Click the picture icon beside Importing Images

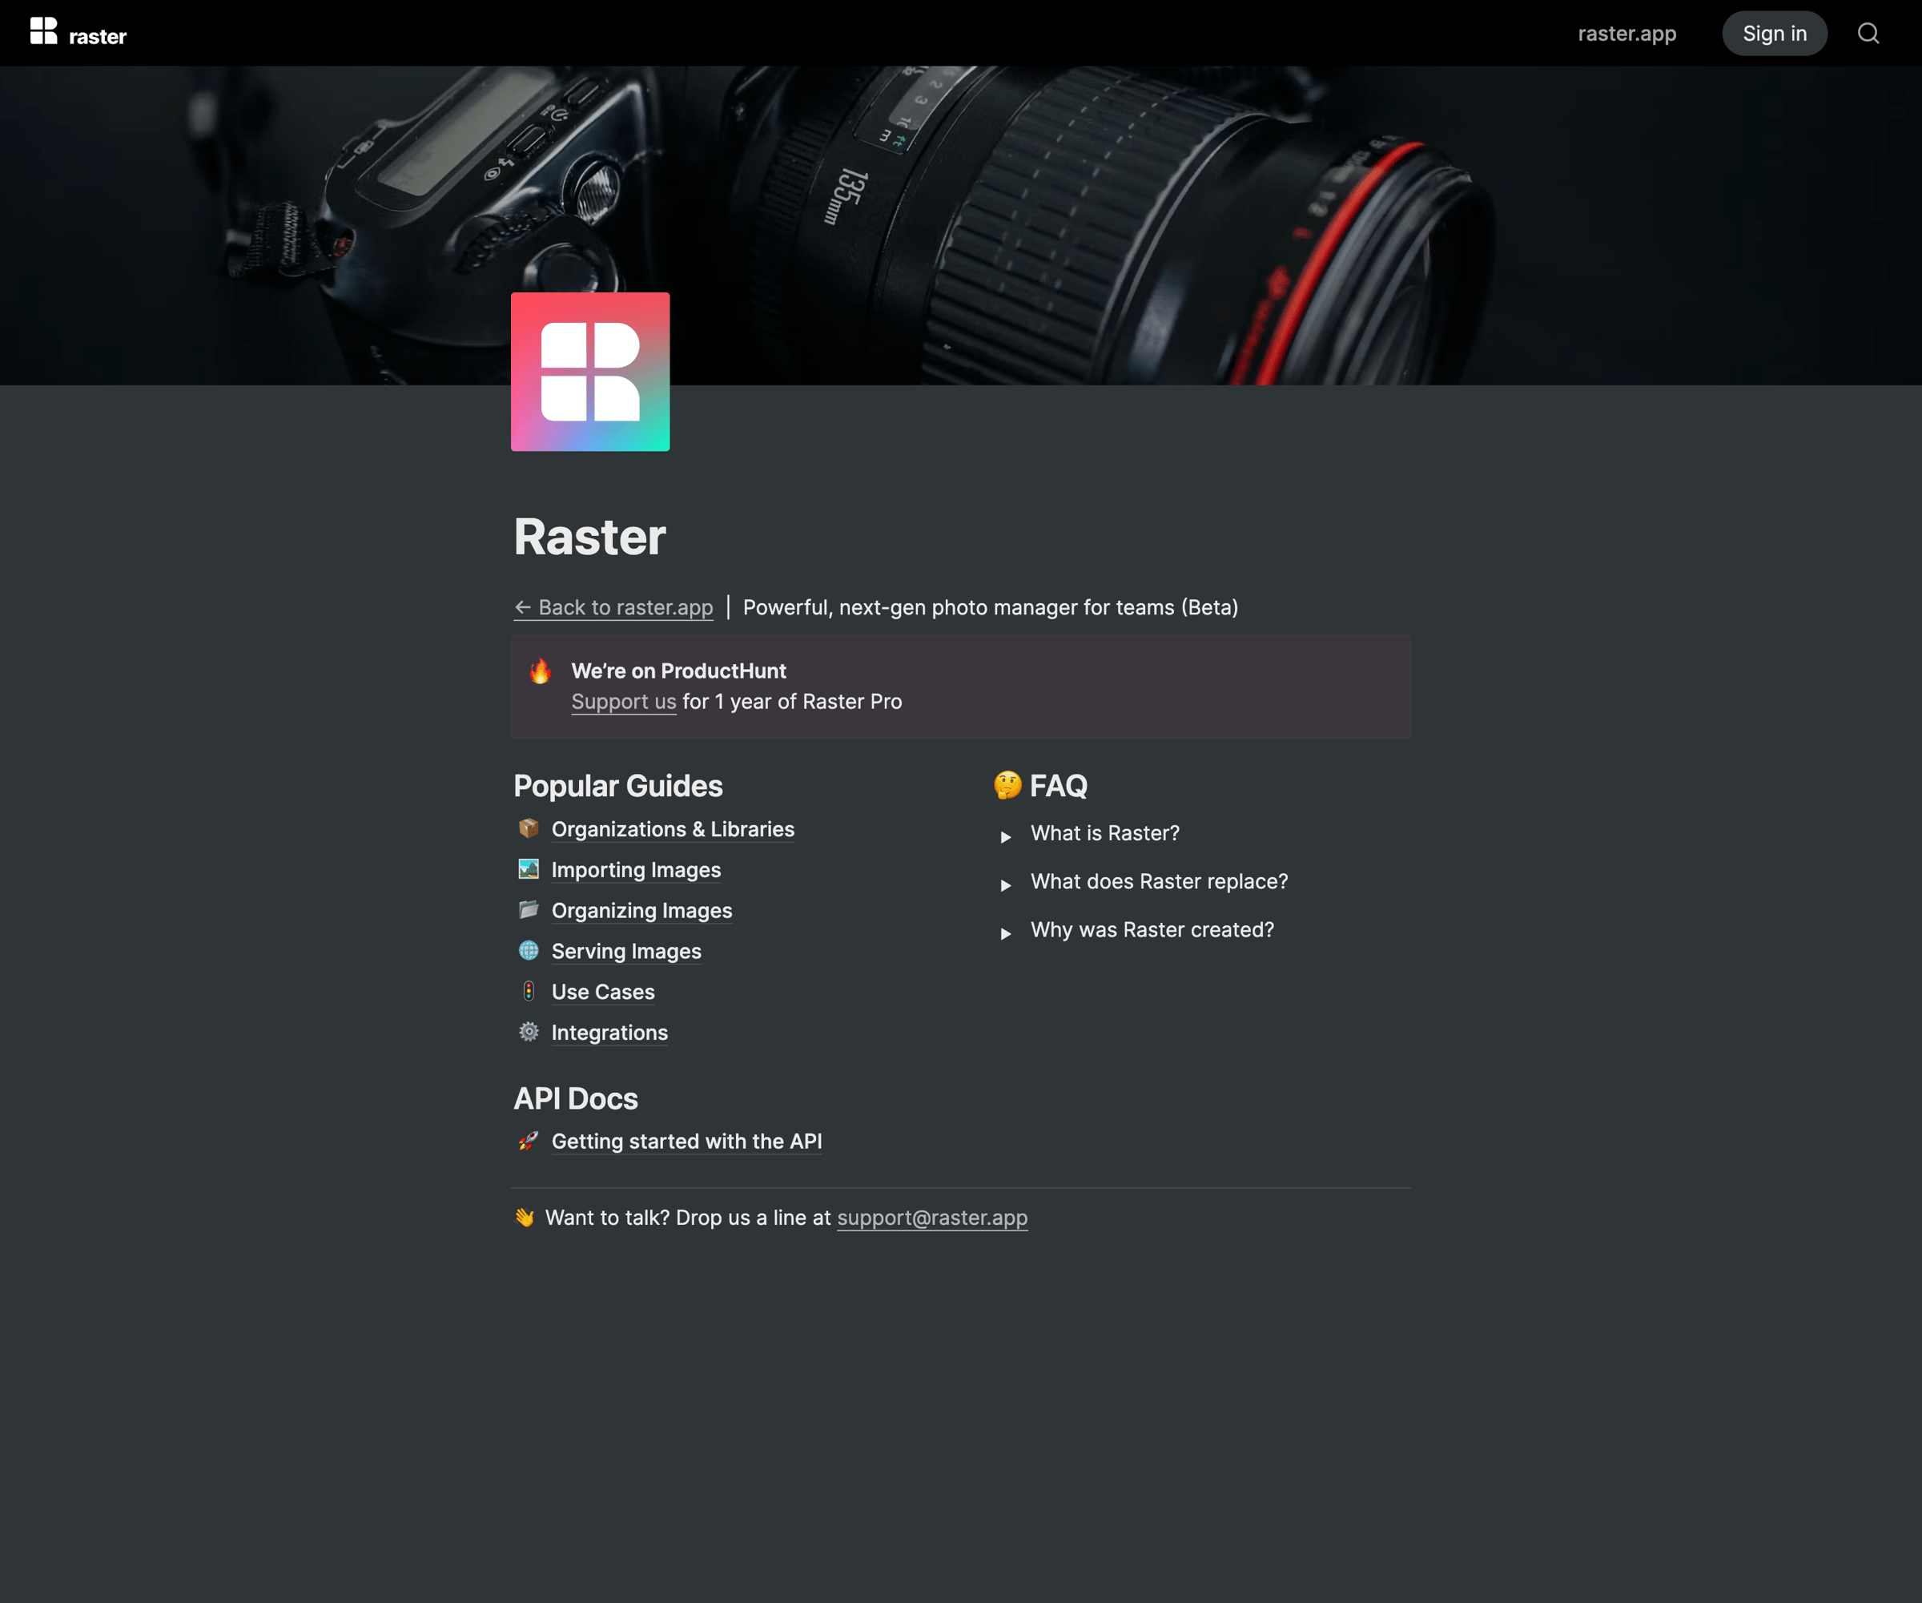(x=529, y=868)
